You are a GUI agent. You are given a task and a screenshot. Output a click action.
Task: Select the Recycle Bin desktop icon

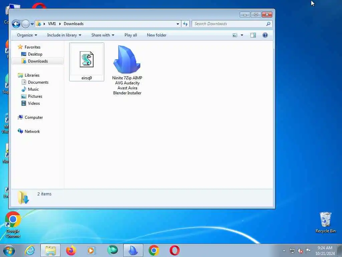[325, 223]
